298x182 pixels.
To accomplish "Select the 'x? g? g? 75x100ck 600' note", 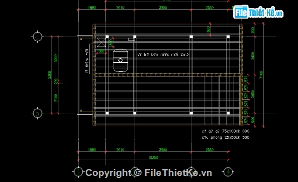I will pos(225,131).
